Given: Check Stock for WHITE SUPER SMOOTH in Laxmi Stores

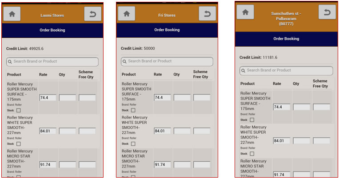Looking at the screenshot, I should tap(19, 144).
